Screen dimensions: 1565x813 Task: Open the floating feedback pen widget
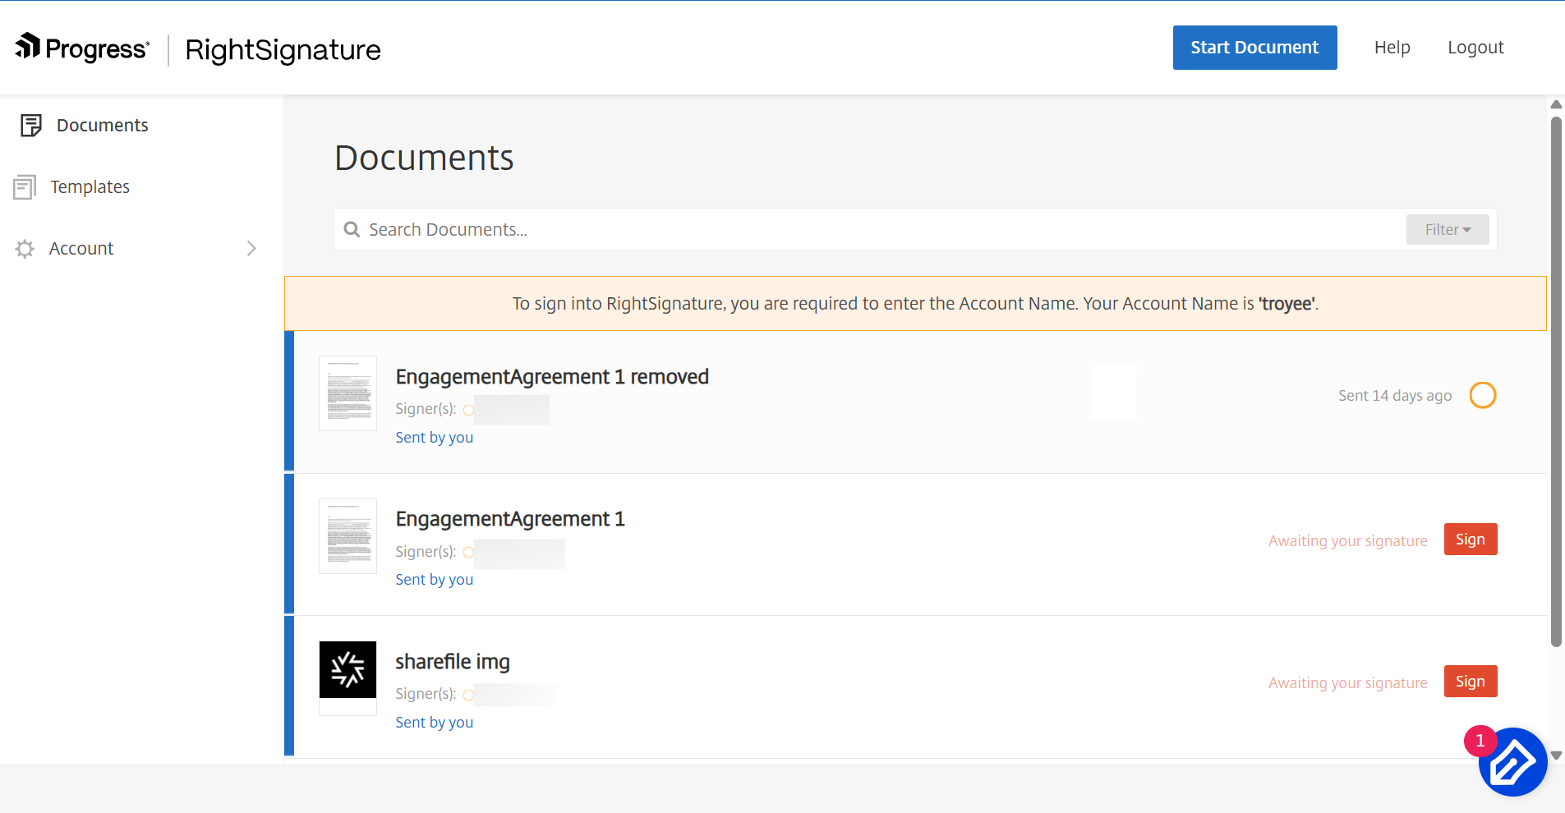click(1513, 762)
